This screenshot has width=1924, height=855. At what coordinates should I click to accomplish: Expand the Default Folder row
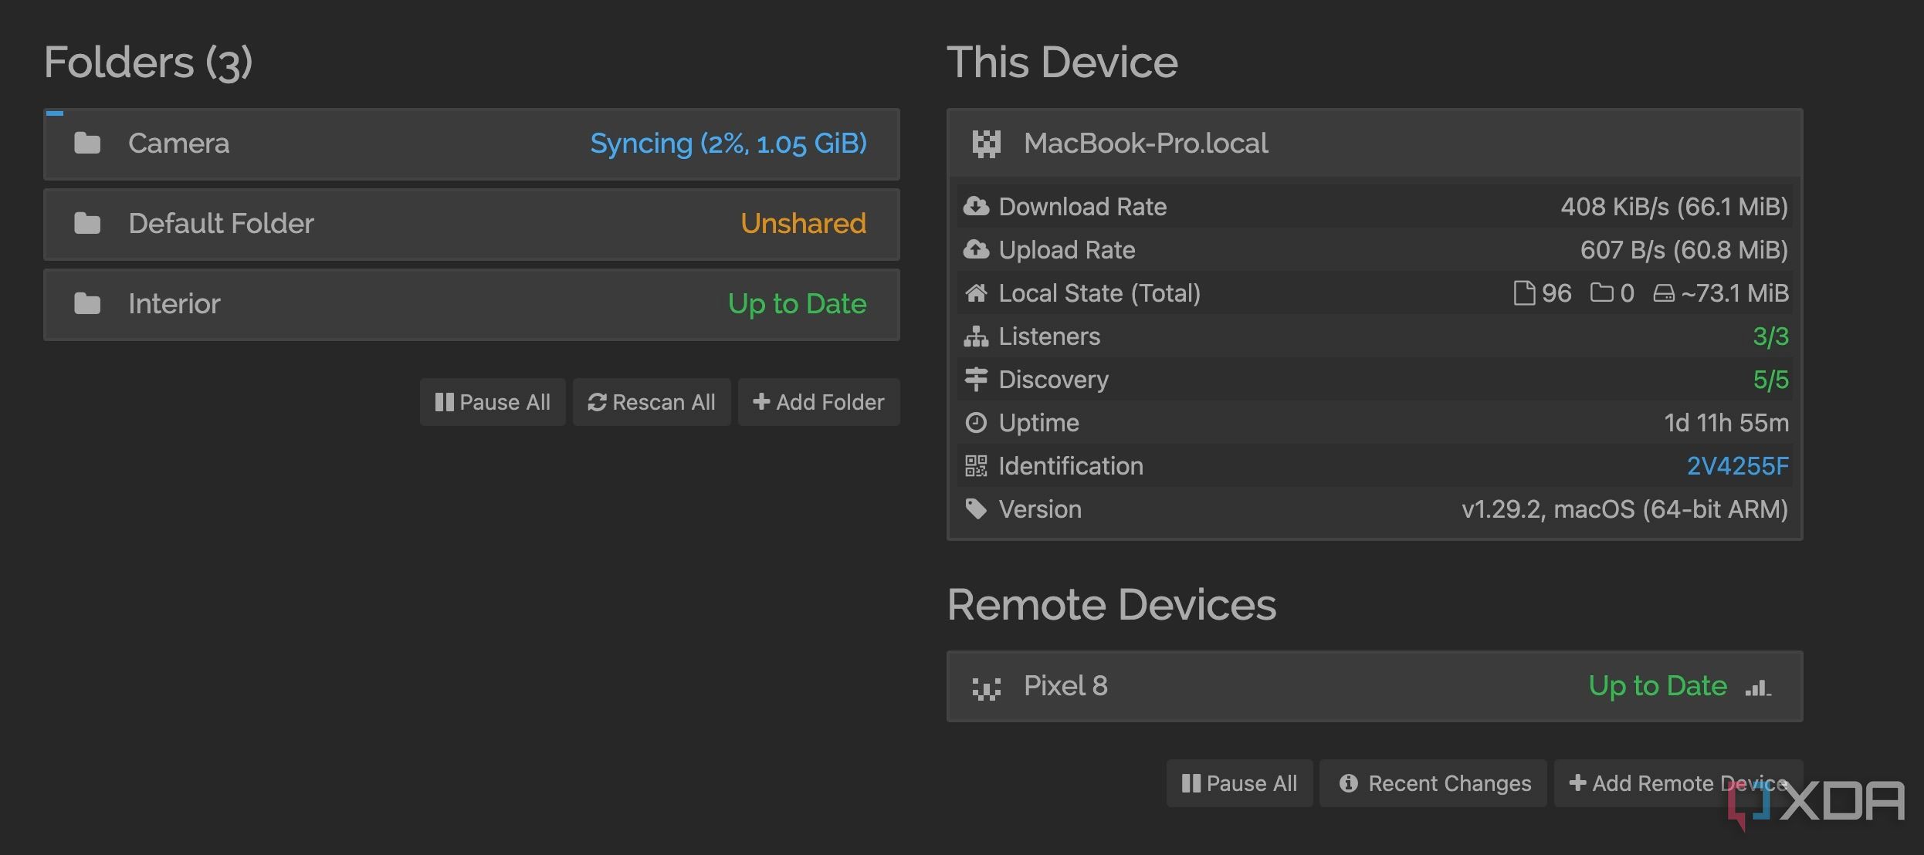472,225
